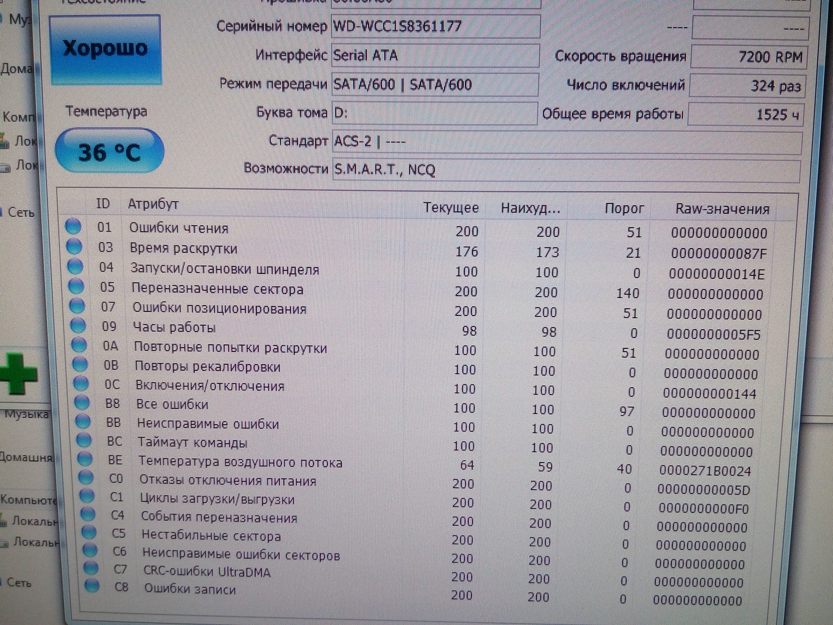Screen dimensions: 833x625
Task: Click the blue status dot for Ошибки чтения
Action: (73, 226)
